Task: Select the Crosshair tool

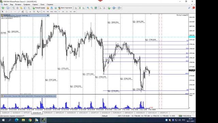Action: [x=6, y=12]
